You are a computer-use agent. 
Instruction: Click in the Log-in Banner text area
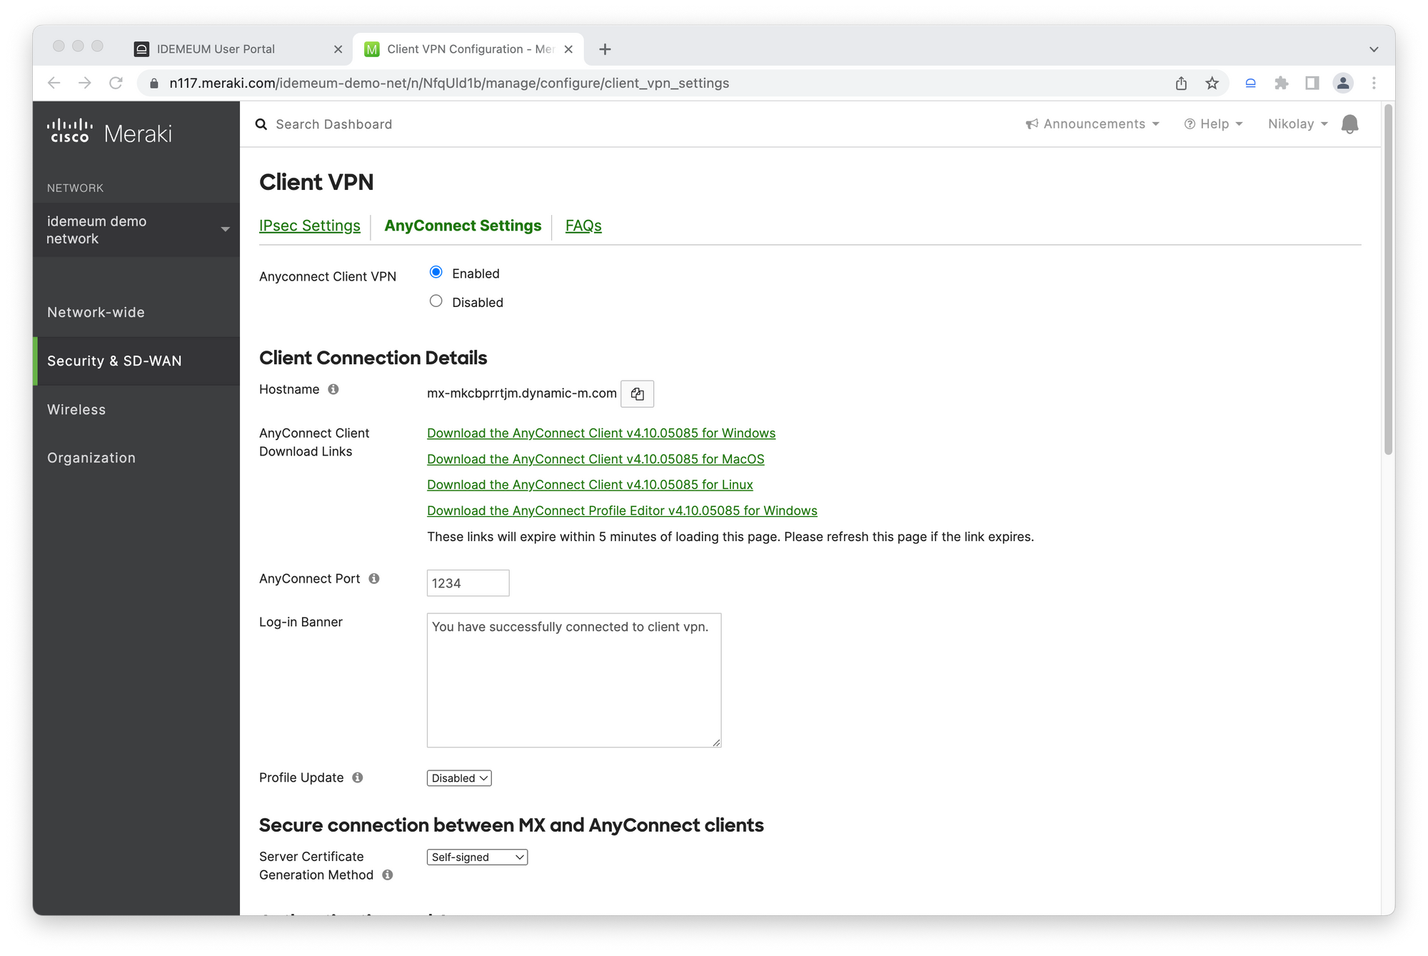click(574, 680)
